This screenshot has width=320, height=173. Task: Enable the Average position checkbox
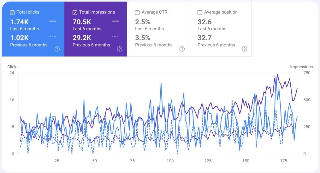pos(199,12)
